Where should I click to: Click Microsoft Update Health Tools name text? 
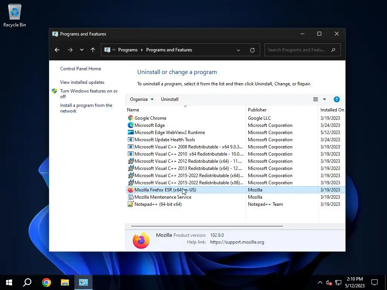pyautogui.click(x=165, y=140)
